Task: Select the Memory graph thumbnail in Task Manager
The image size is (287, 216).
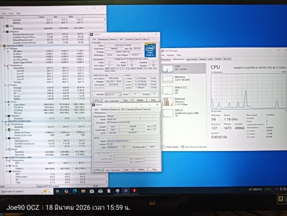Action: click(x=168, y=79)
